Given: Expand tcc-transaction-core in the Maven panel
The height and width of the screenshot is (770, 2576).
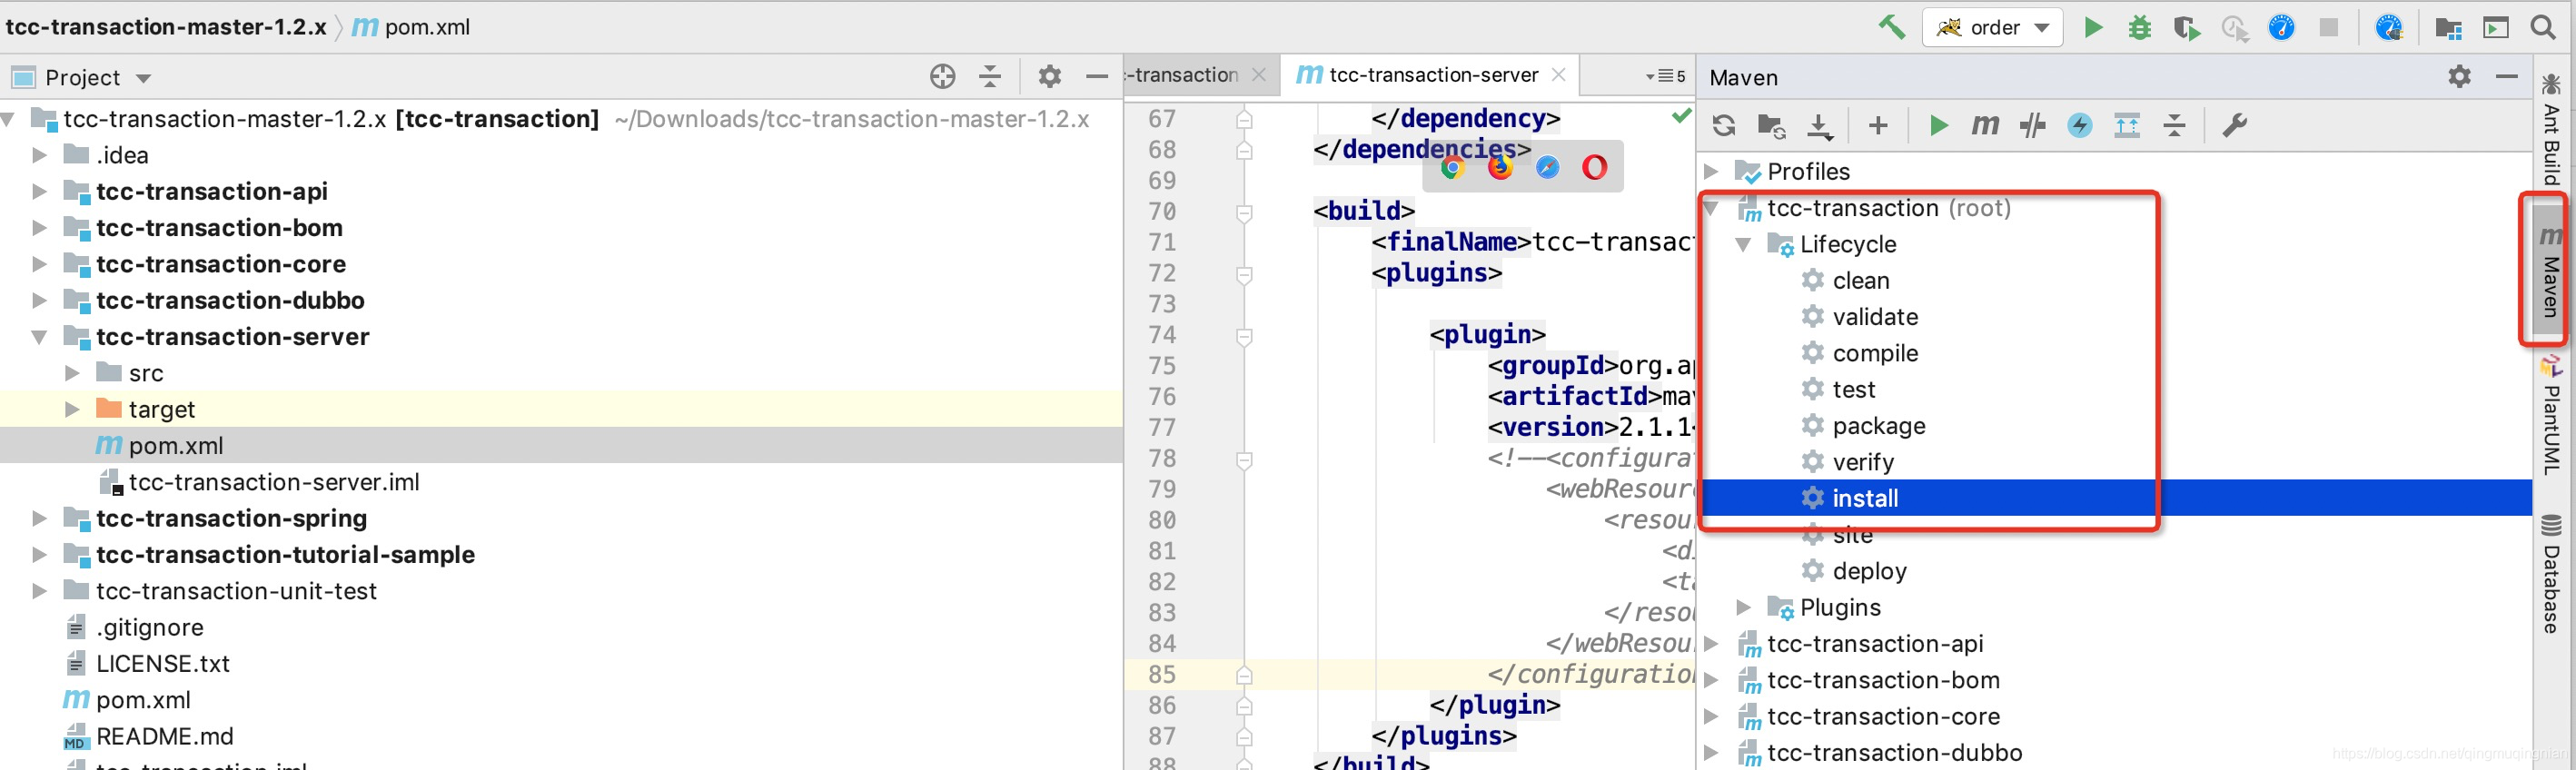Looking at the screenshot, I should tap(1711, 716).
